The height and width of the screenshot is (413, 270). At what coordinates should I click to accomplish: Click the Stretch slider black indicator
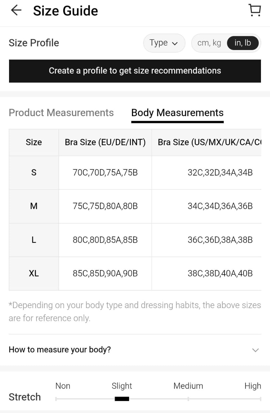tap(122, 399)
